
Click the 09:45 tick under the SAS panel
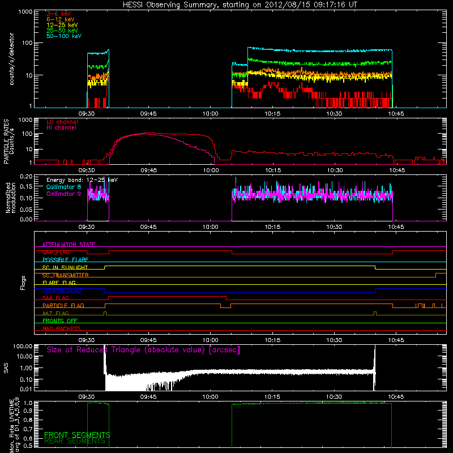[x=148, y=397]
